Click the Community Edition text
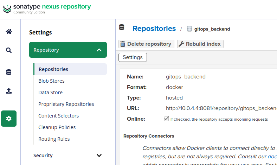The width and height of the screenshot is (277, 165). (x=29, y=12)
